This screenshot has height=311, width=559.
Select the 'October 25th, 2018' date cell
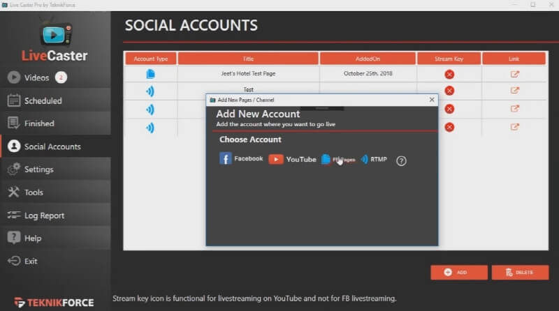(x=368, y=73)
